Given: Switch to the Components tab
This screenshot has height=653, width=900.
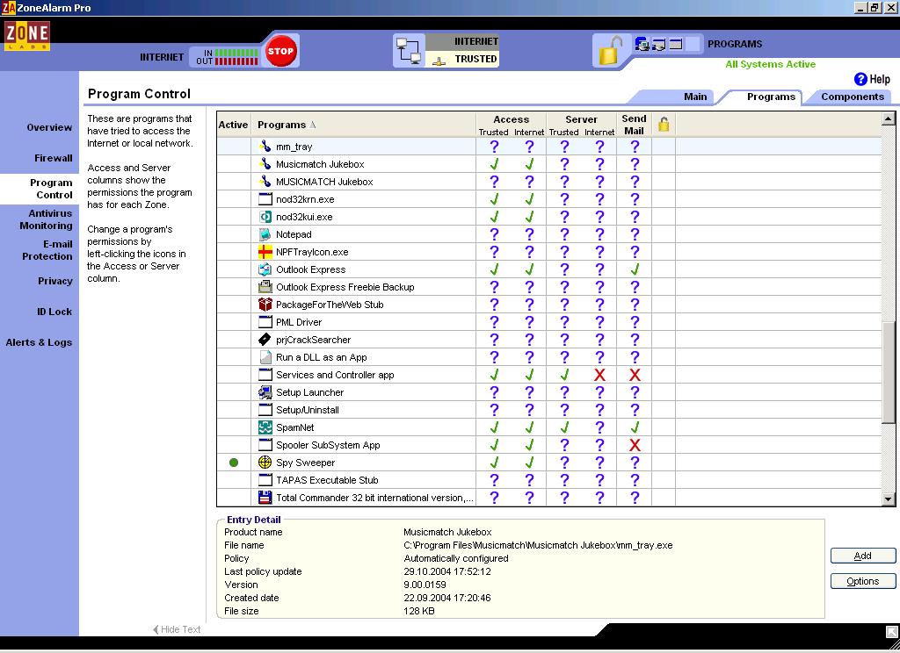Looking at the screenshot, I should (x=853, y=97).
